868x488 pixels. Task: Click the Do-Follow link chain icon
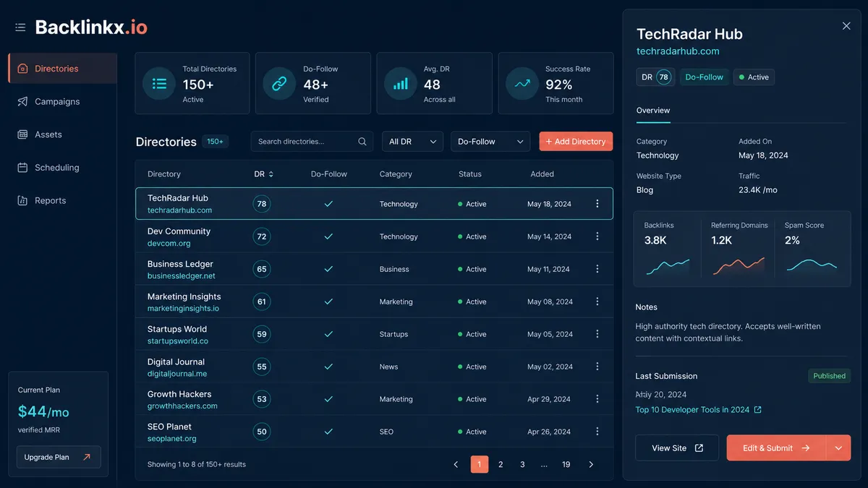click(x=278, y=84)
